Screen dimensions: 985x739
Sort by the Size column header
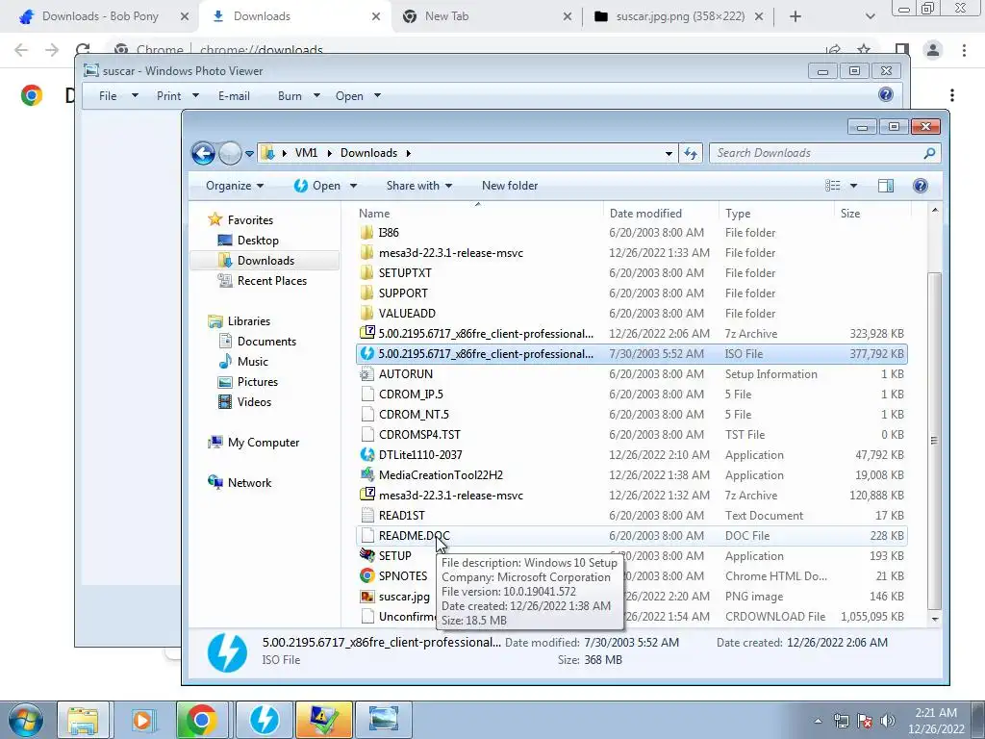872,213
